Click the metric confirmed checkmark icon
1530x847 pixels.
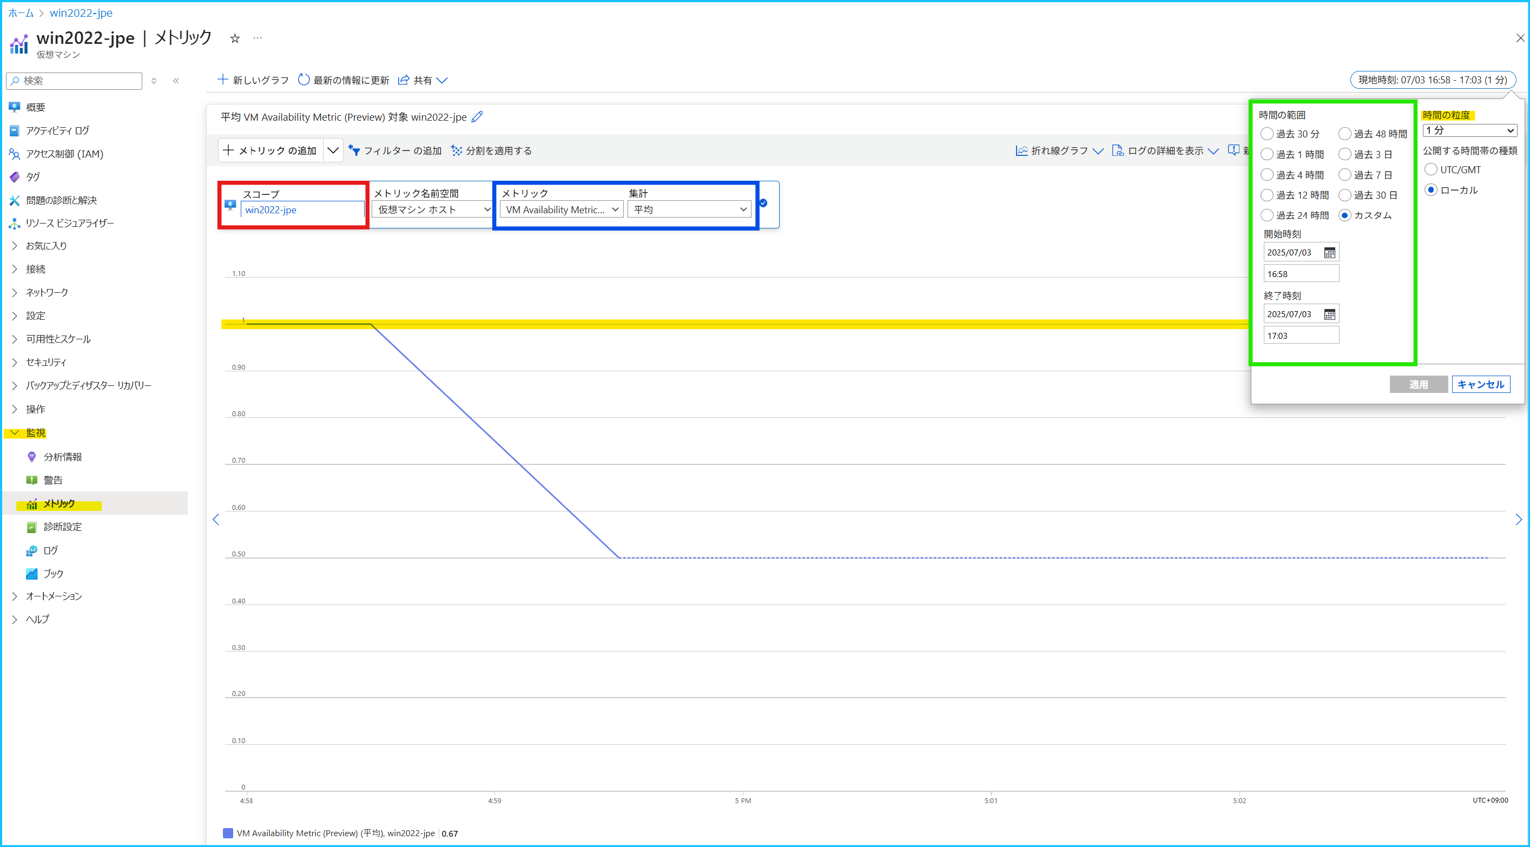tap(763, 203)
